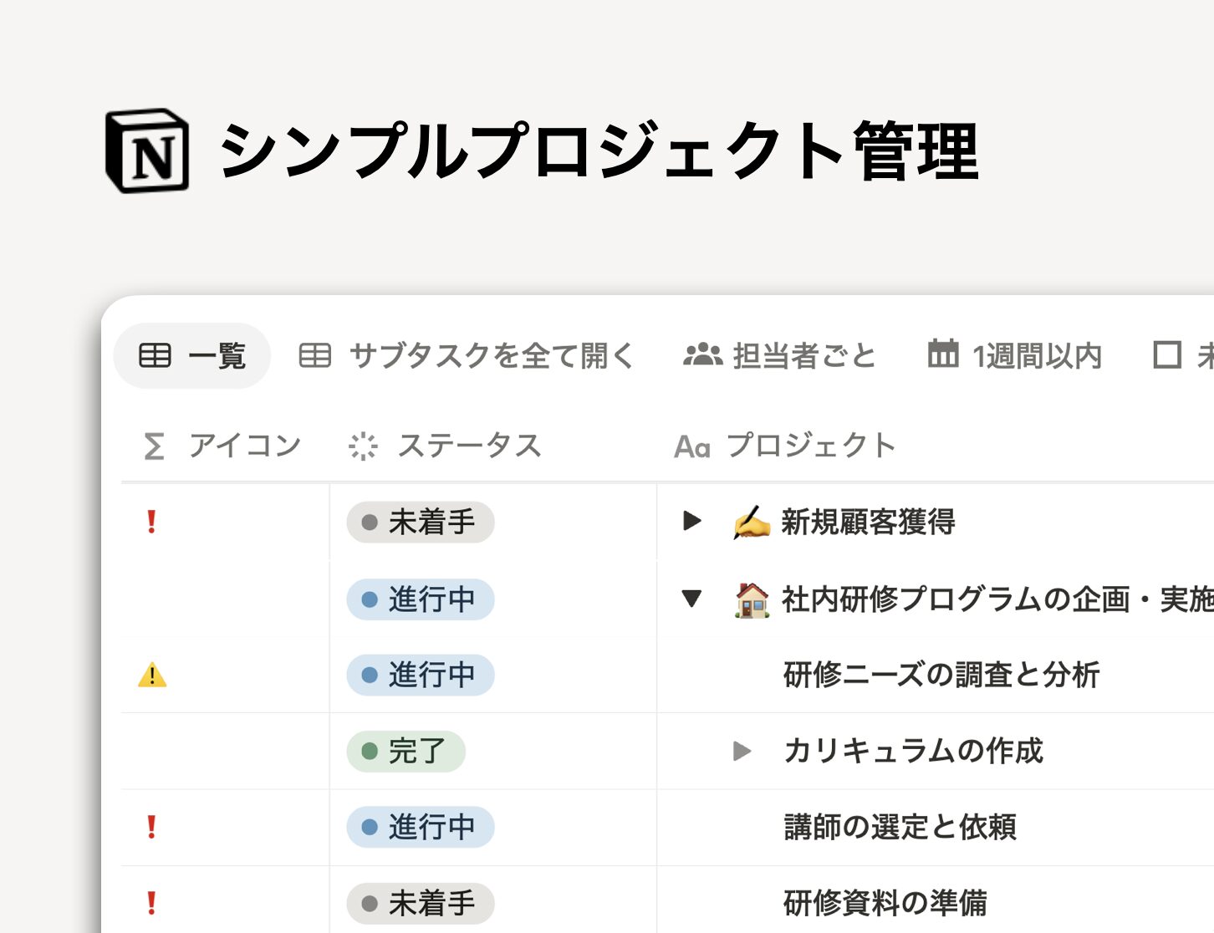
Task: Click the calendar icon for 1週間以内
Action: 943,354
